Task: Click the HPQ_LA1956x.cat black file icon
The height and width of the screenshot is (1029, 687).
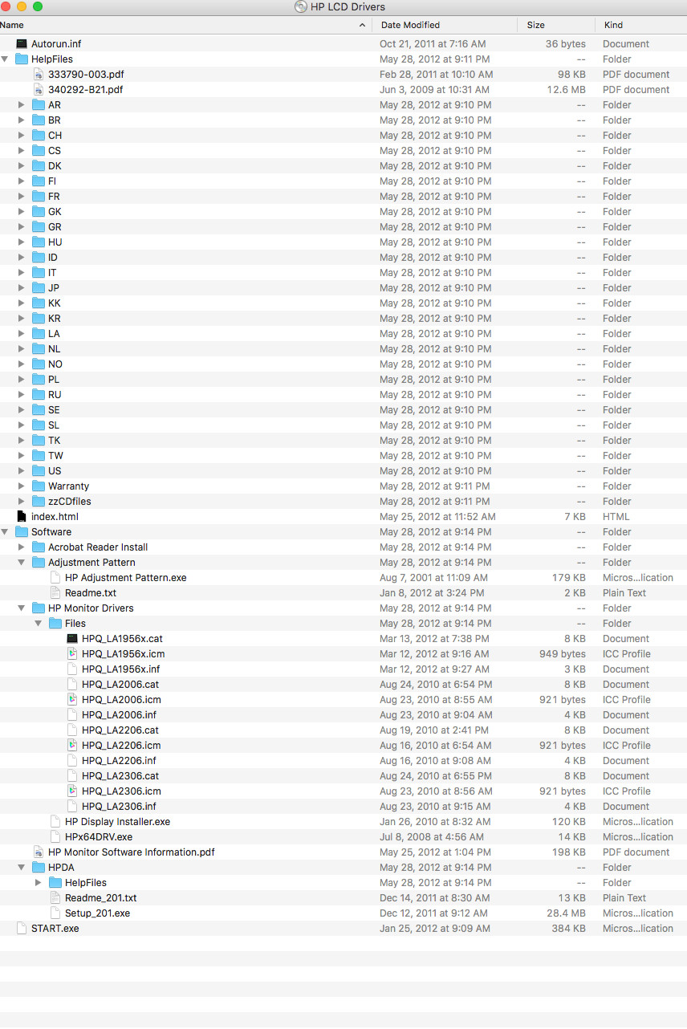Action: 72,638
